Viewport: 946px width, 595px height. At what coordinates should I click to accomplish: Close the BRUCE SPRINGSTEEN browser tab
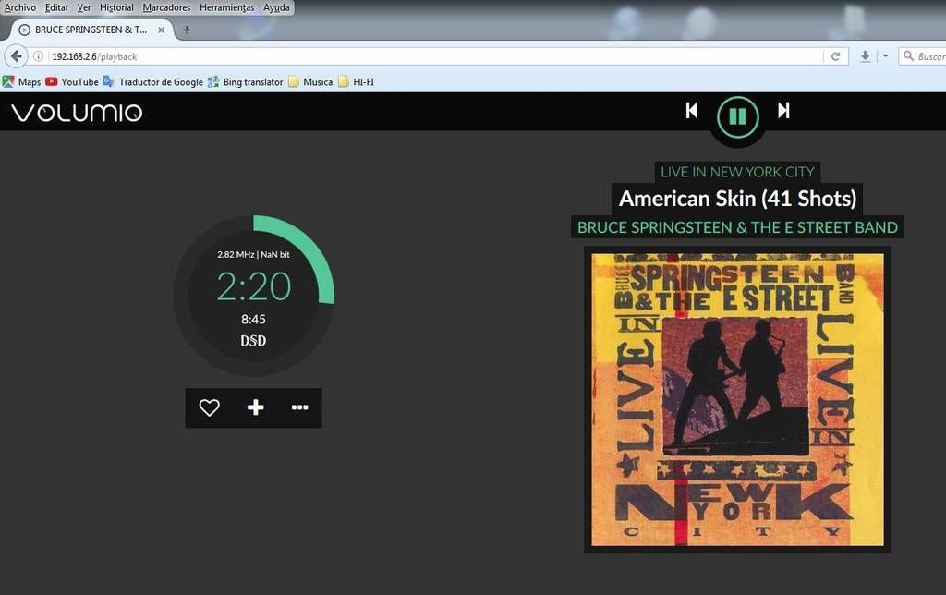coord(161,30)
